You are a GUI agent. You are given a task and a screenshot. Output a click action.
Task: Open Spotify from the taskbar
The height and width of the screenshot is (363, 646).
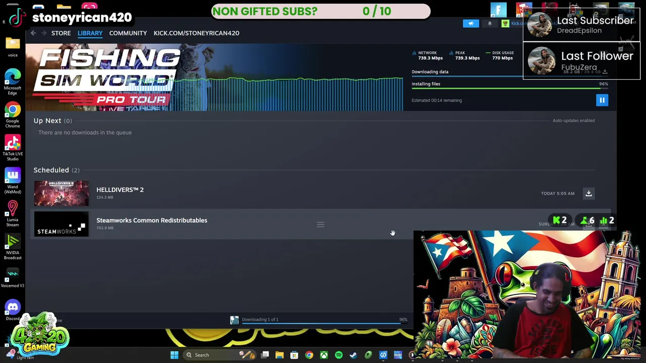pyautogui.click(x=339, y=355)
